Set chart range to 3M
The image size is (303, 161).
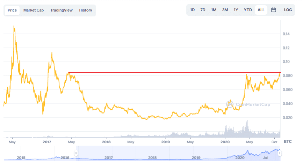(x=225, y=10)
